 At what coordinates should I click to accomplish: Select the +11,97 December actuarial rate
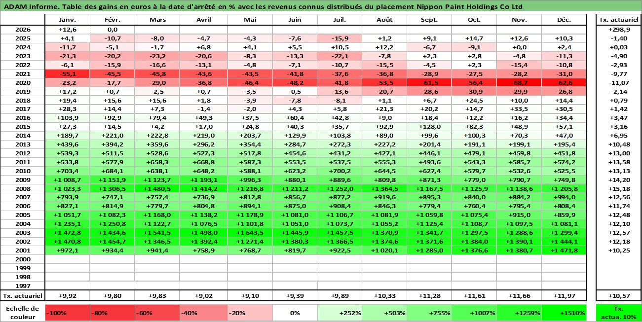click(564, 295)
